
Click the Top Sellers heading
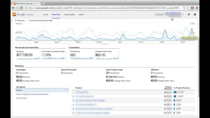[x=20, y=87]
